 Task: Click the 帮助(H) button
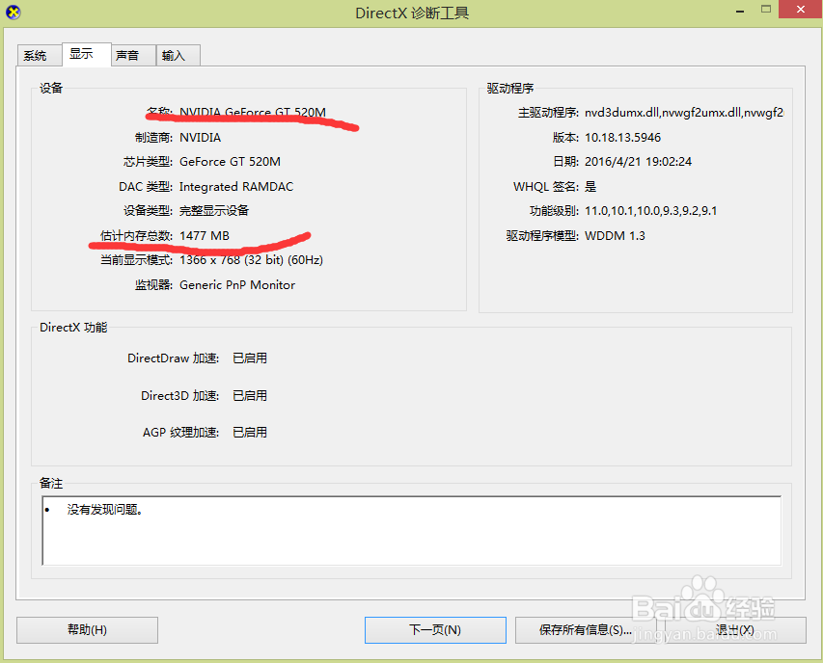point(86,629)
